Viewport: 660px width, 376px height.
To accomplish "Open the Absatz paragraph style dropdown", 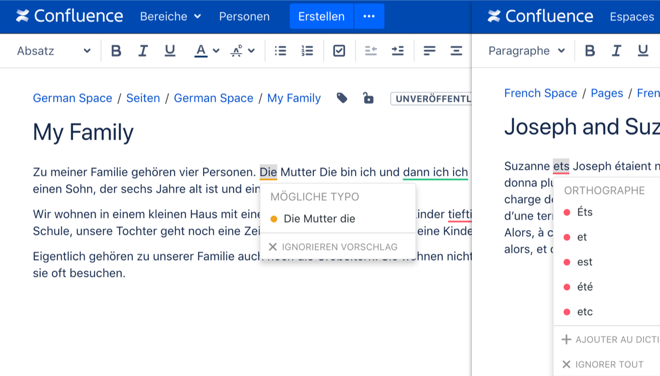I will click(53, 51).
